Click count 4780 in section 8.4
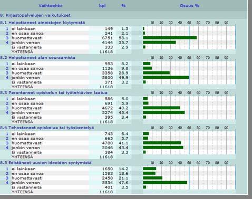Viewport: 252px width, 199px height. (108, 143)
